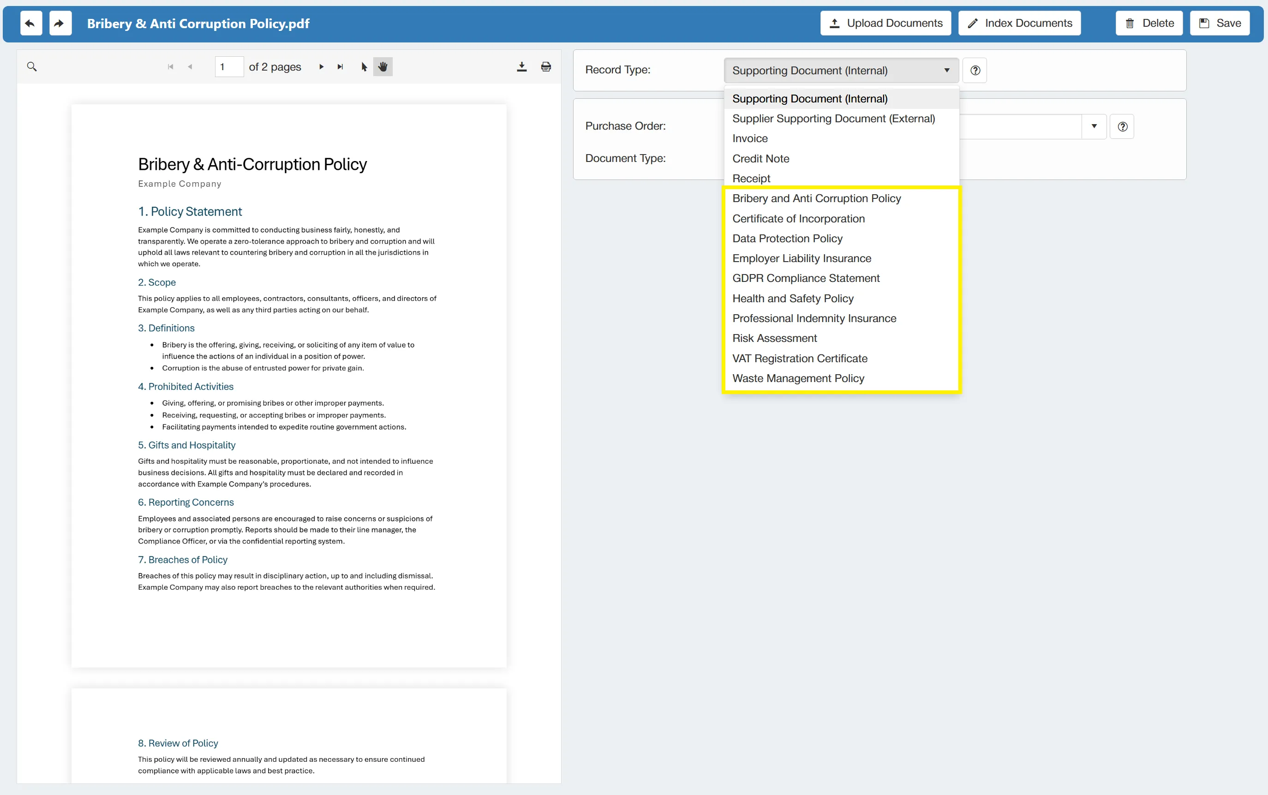Go to previous page of the PDF

(x=190, y=67)
